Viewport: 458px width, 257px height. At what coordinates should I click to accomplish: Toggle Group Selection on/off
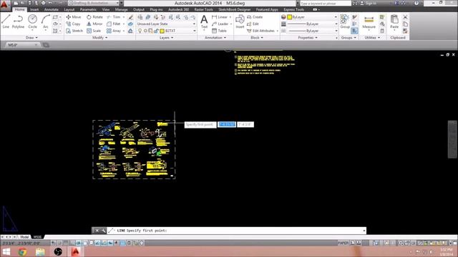354,31
